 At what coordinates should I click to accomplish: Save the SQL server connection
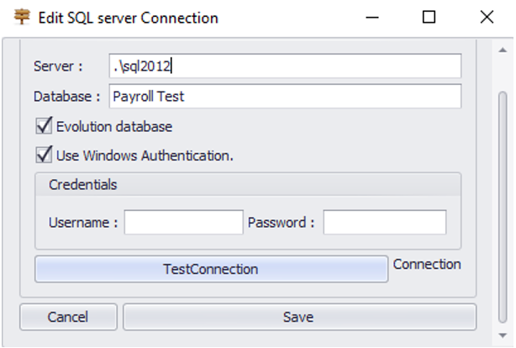pyautogui.click(x=298, y=317)
